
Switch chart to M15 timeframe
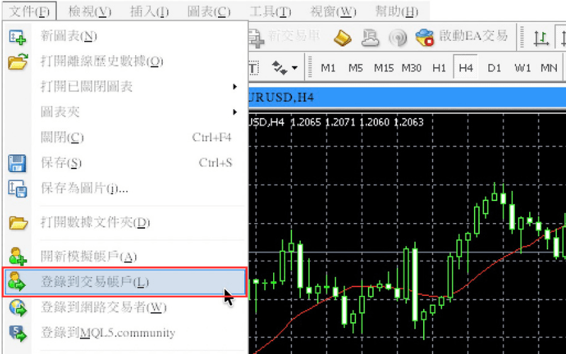click(x=383, y=67)
